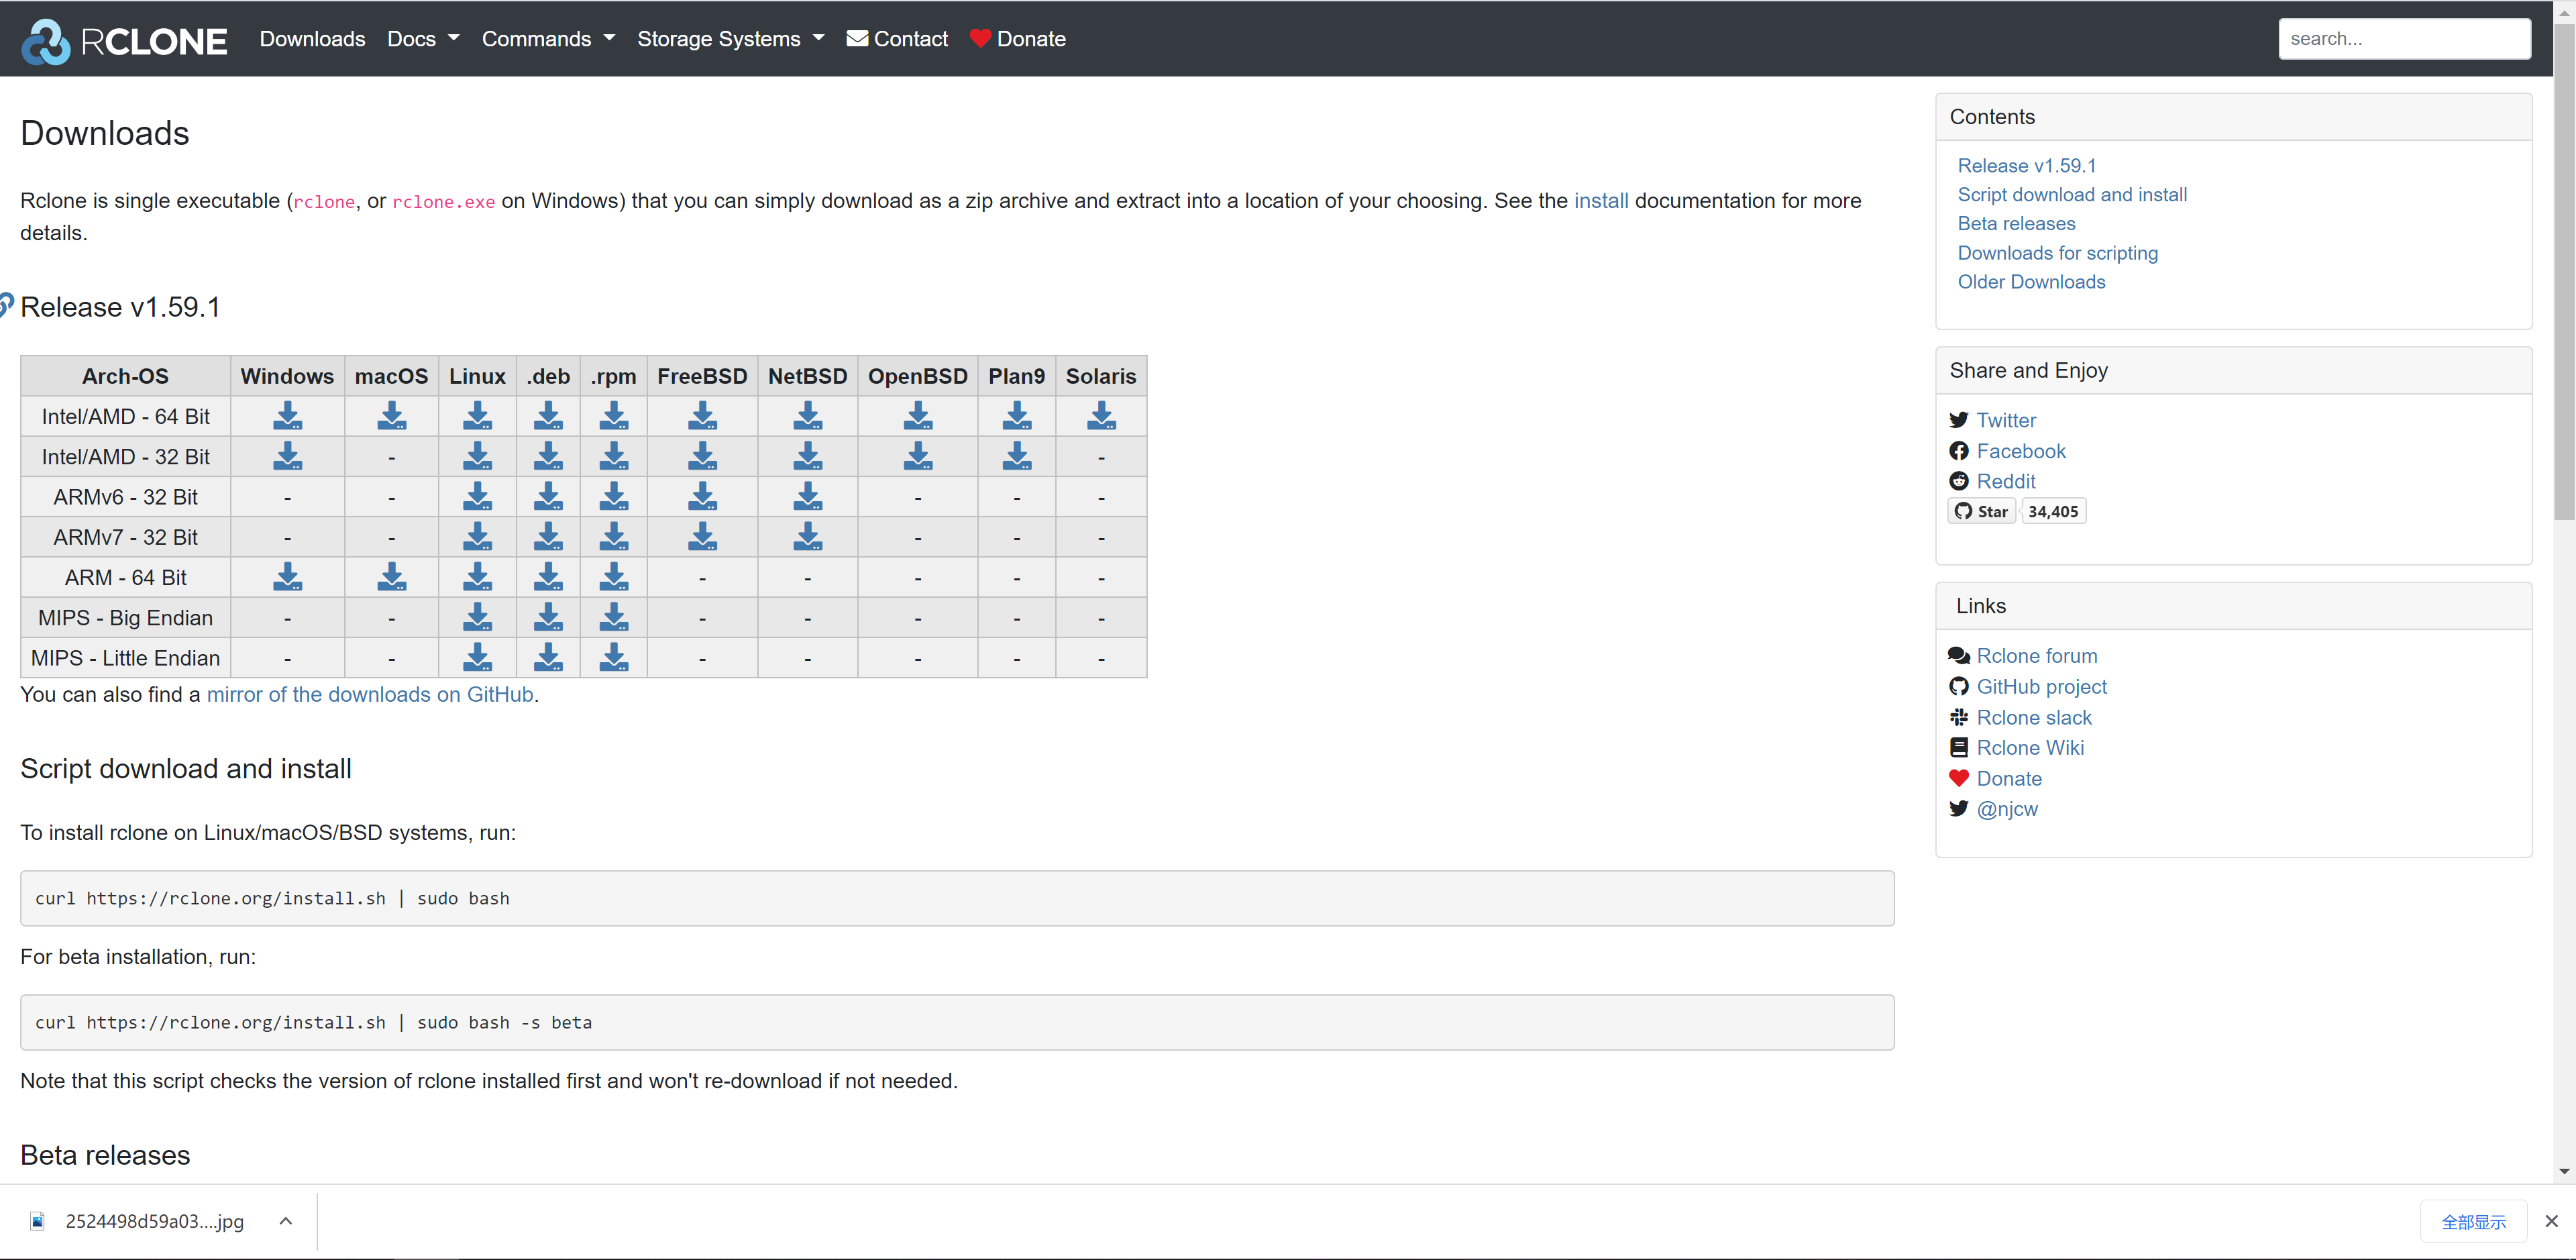
Task: Open the install documentation link
Action: coord(1600,200)
